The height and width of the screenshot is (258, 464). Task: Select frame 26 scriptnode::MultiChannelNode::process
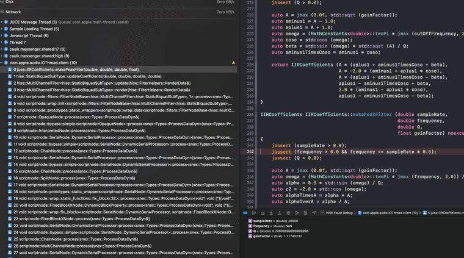(118, 246)
